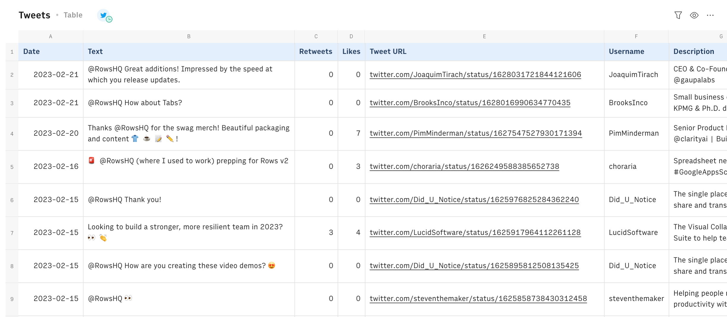Viewport: 727px width, 317px height.
Task: Select row 4 number header
Action: [x=12, y=134]
